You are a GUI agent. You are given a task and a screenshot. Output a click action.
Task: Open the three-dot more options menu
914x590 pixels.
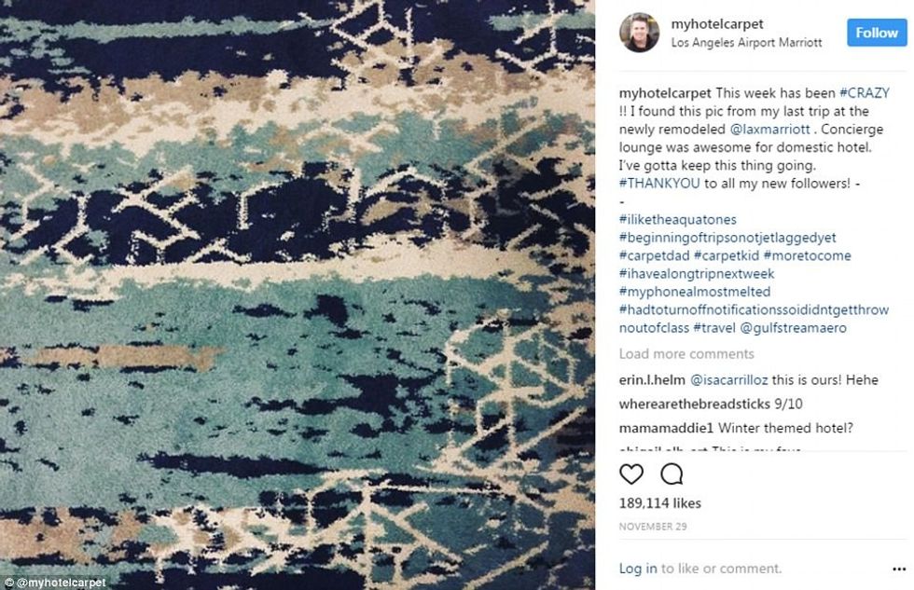pyautogui.click(x=899, y=569)
